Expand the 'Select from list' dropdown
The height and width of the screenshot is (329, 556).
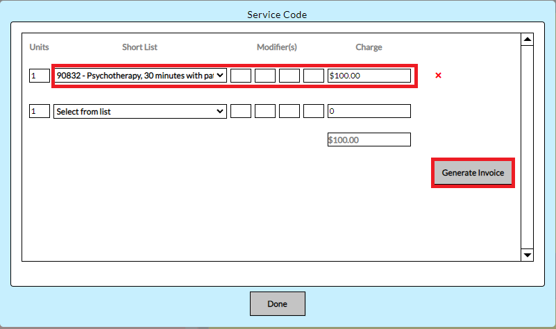click(x=140, y=111)
